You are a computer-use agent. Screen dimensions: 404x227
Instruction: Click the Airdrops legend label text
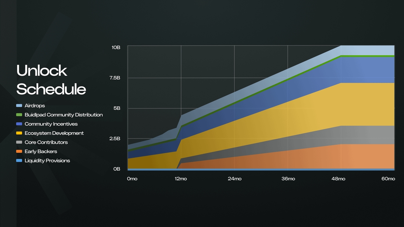point(35,106)
